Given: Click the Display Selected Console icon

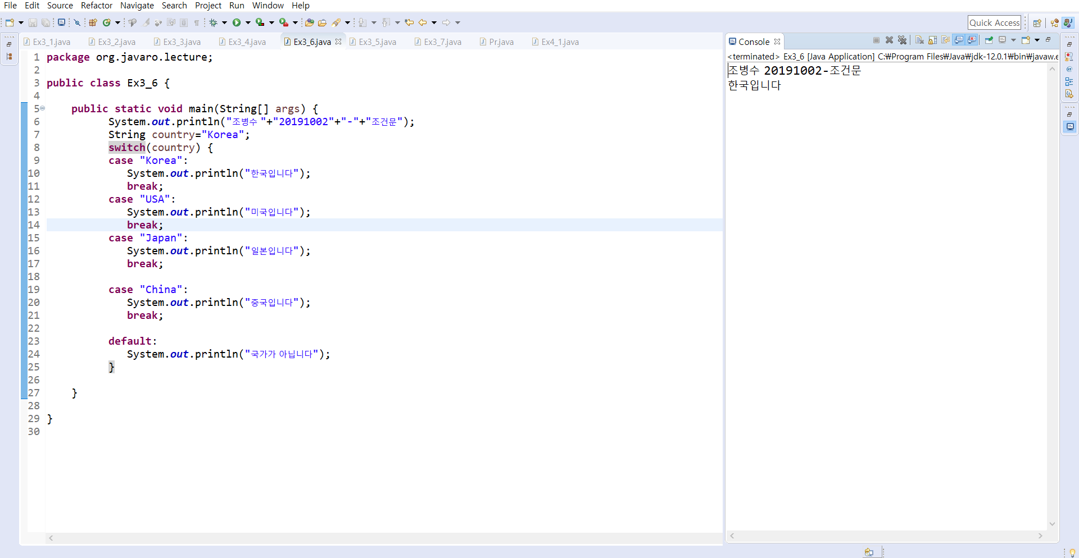Looking at the screenshot, I should tap(1003, 40).
